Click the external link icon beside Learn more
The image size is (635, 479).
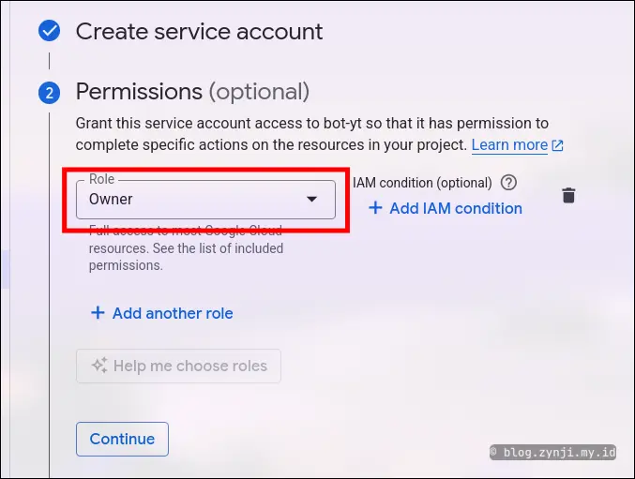(558, 145)
